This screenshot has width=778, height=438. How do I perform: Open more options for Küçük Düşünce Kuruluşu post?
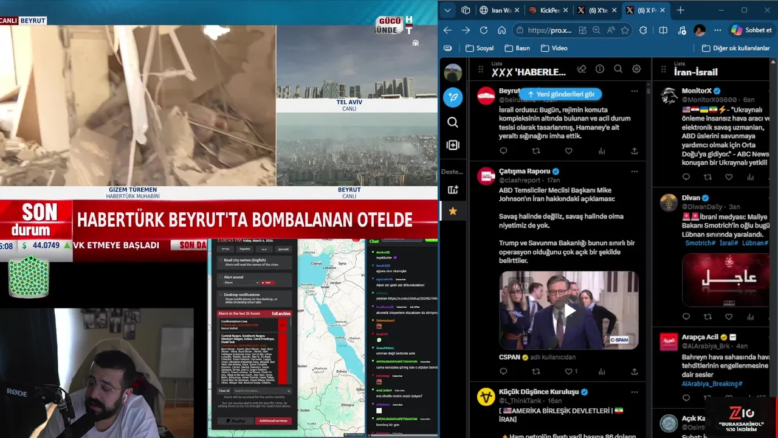(635, 392)
